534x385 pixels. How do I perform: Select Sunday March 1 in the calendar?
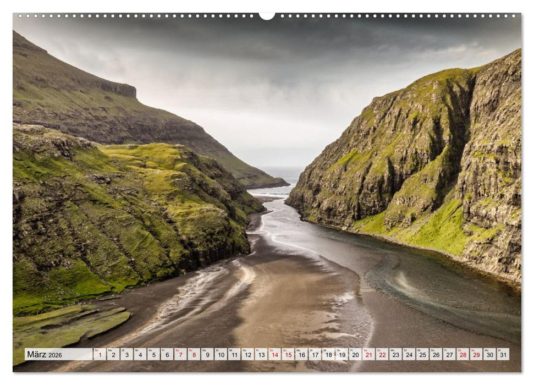click(x=100, y=354)
